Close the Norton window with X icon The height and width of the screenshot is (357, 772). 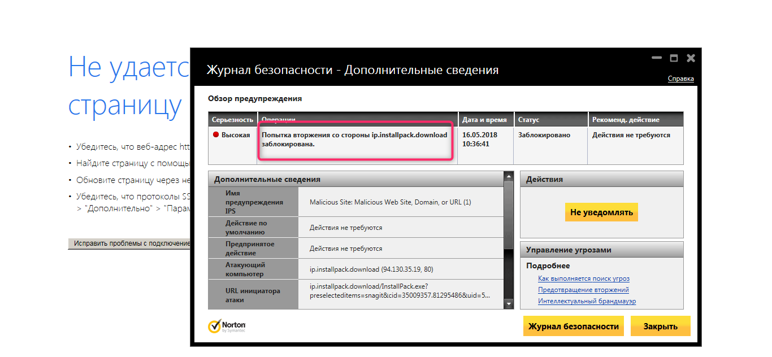point(691,58)
